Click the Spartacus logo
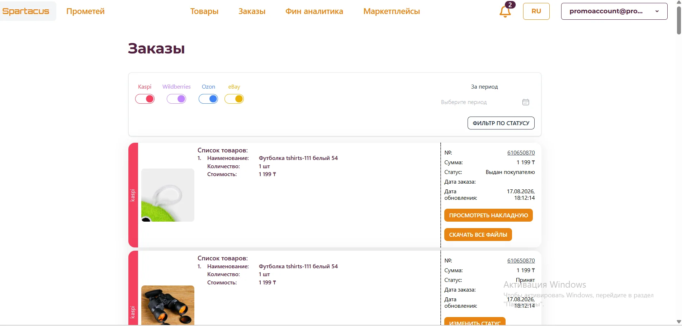 tap(26, 11)
